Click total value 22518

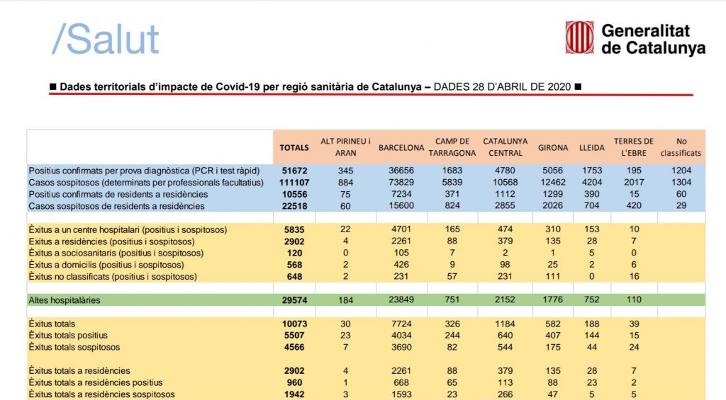pos(294,206)
